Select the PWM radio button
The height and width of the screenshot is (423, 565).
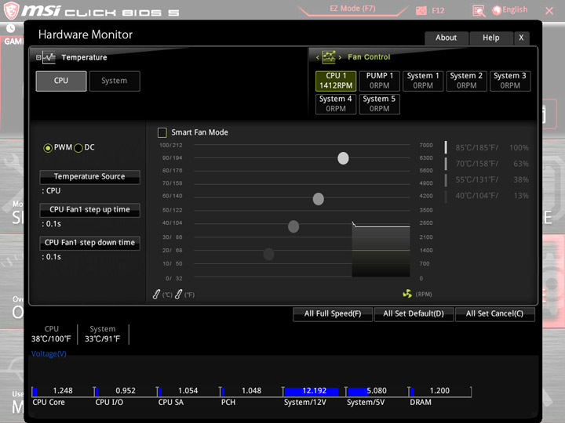click(x=48, y=148)
